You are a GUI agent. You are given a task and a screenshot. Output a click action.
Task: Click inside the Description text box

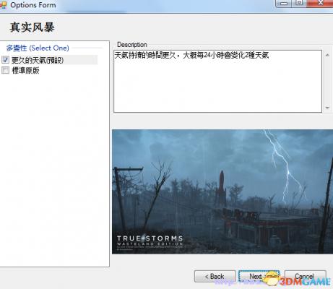click(217, 81)
